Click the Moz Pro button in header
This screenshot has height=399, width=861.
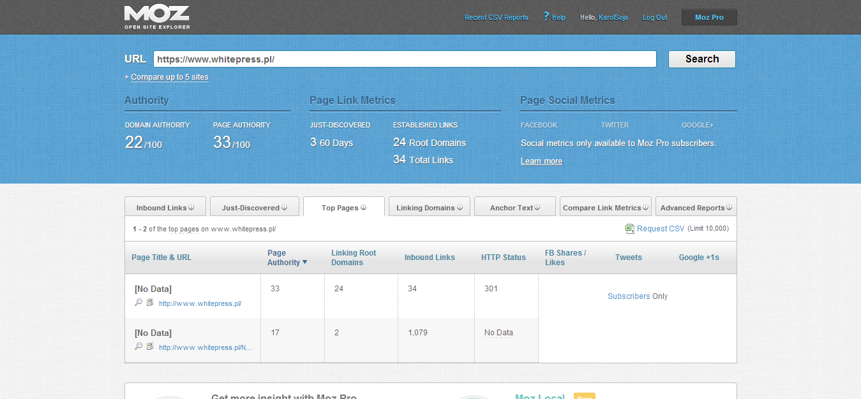click(x=709, y=17)
